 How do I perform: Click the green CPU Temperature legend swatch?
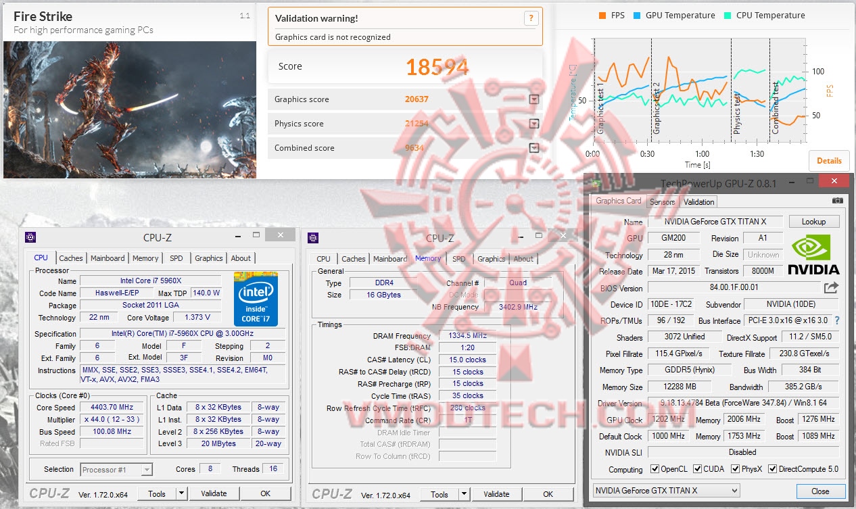tap(728, 15)
